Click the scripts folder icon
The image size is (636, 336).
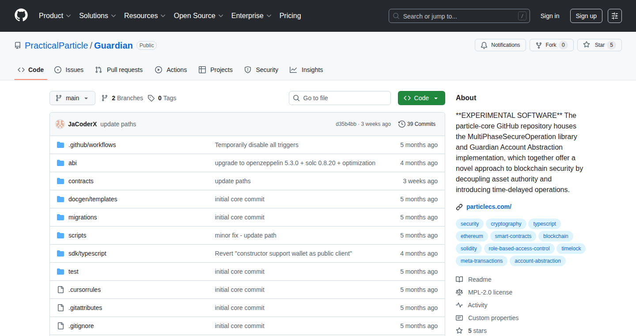click(61, 235)
